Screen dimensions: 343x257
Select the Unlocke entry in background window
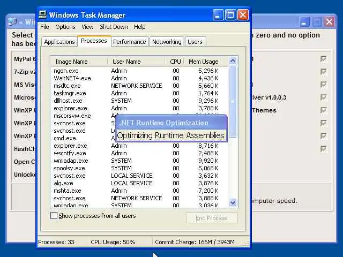pos(25,175)
